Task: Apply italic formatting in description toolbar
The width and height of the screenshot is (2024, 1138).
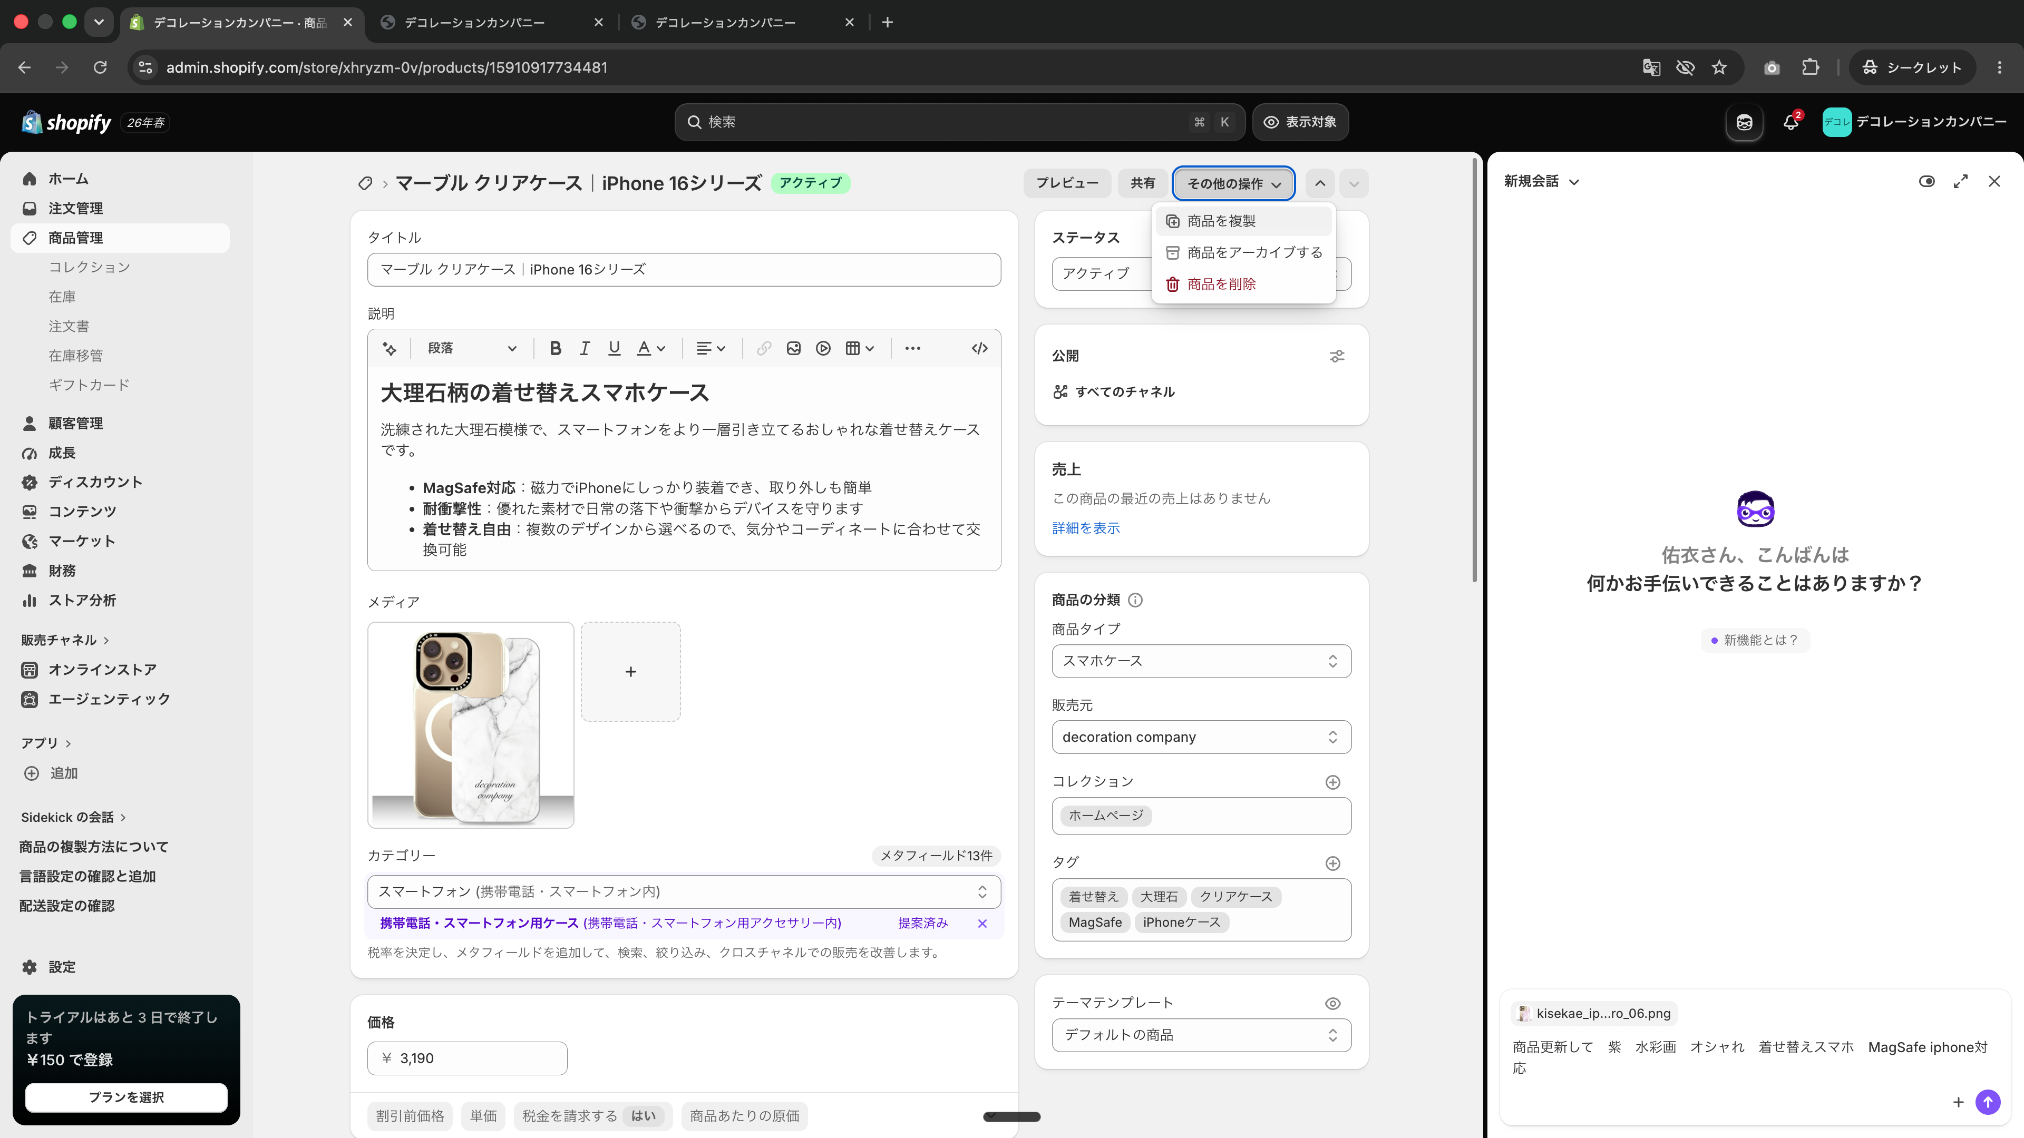Action: (x=585, y=348)
